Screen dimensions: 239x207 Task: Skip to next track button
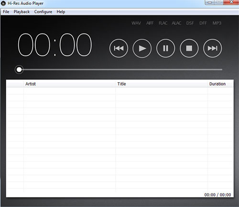212,48
